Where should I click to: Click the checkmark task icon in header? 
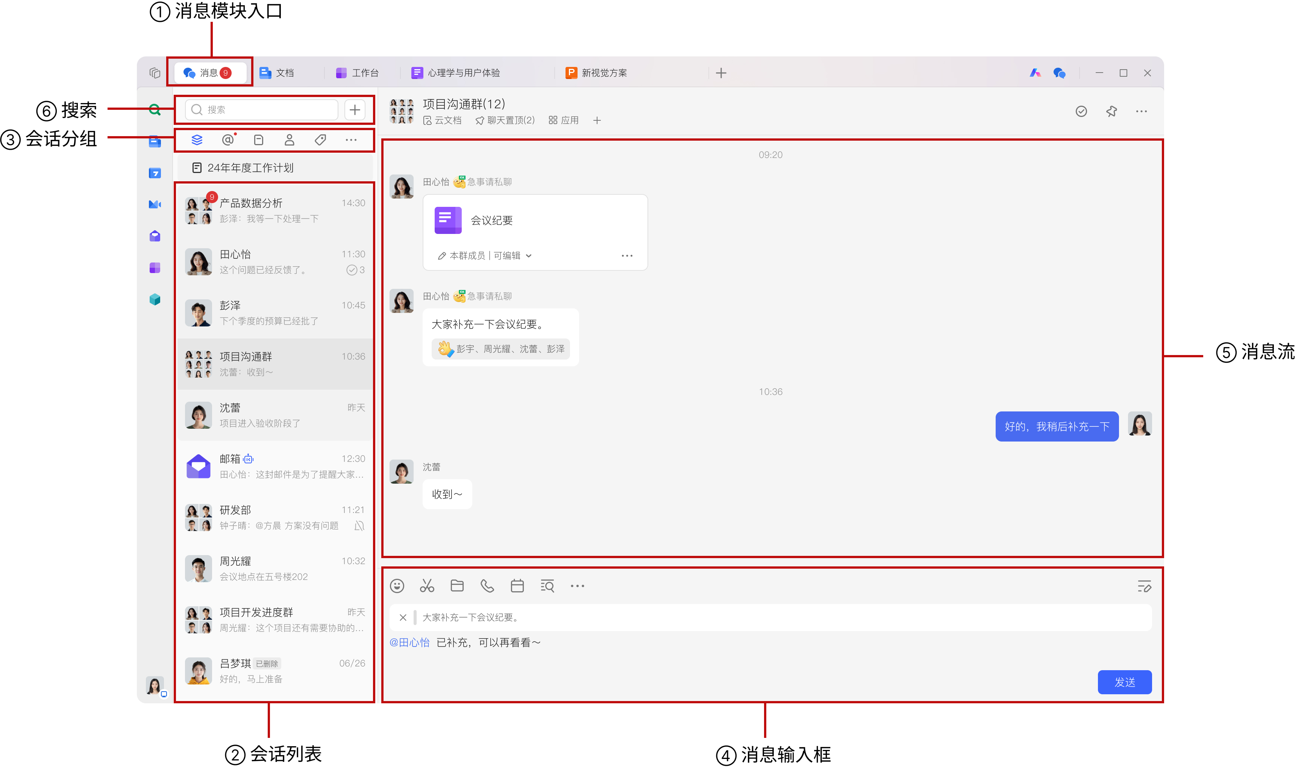click(x=1081, y=112)
